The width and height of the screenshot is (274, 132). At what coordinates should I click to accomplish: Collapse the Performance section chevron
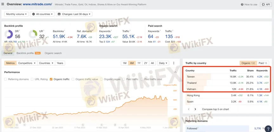(x=175, y=72)
